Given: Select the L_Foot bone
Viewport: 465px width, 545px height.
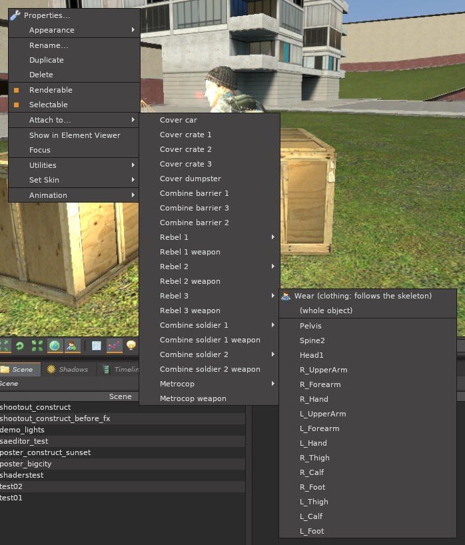Looking at the screenshot, I should click(368, 531).
